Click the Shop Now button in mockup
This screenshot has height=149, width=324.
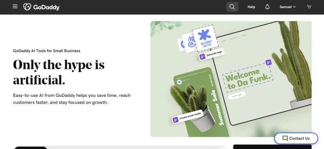[x=237, y=96]
